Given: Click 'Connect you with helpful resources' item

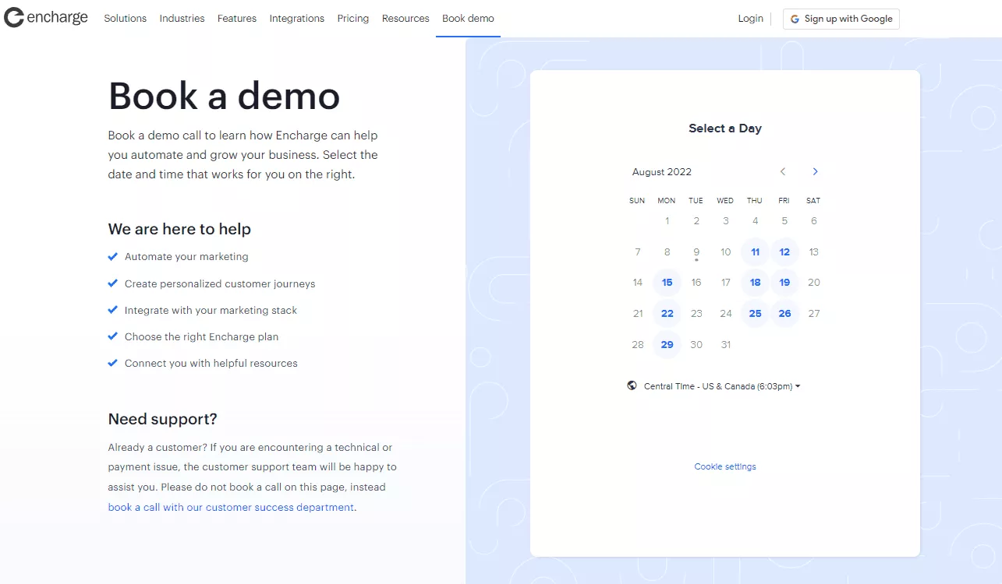Looking at the screenshot, I should tap(211, 363).
